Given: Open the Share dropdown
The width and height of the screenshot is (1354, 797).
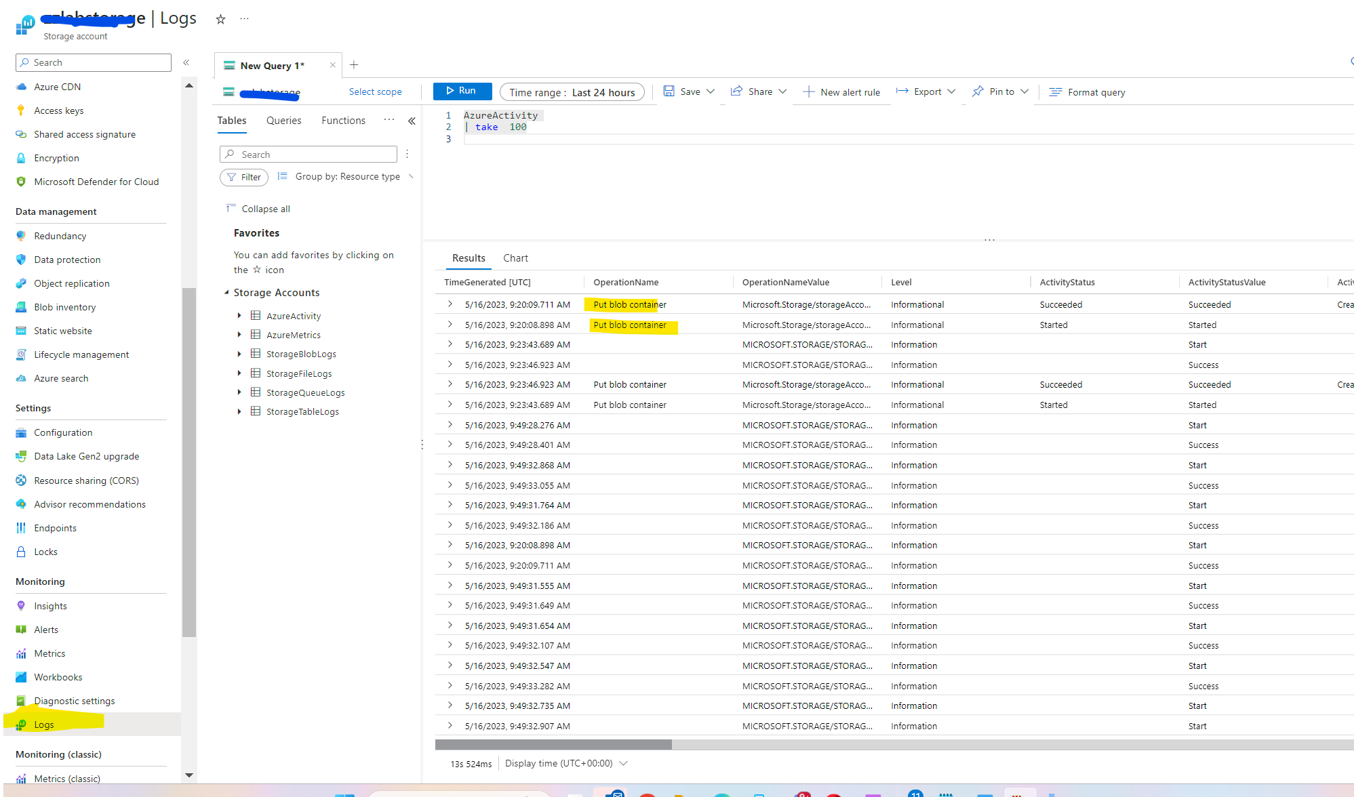Looking at the screenshot, I should [x=758, y=91].
